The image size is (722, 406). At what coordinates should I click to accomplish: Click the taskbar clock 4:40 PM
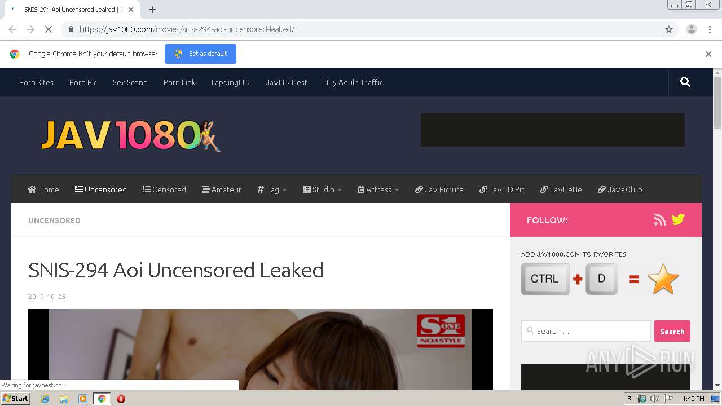click(x=693, y=399)
